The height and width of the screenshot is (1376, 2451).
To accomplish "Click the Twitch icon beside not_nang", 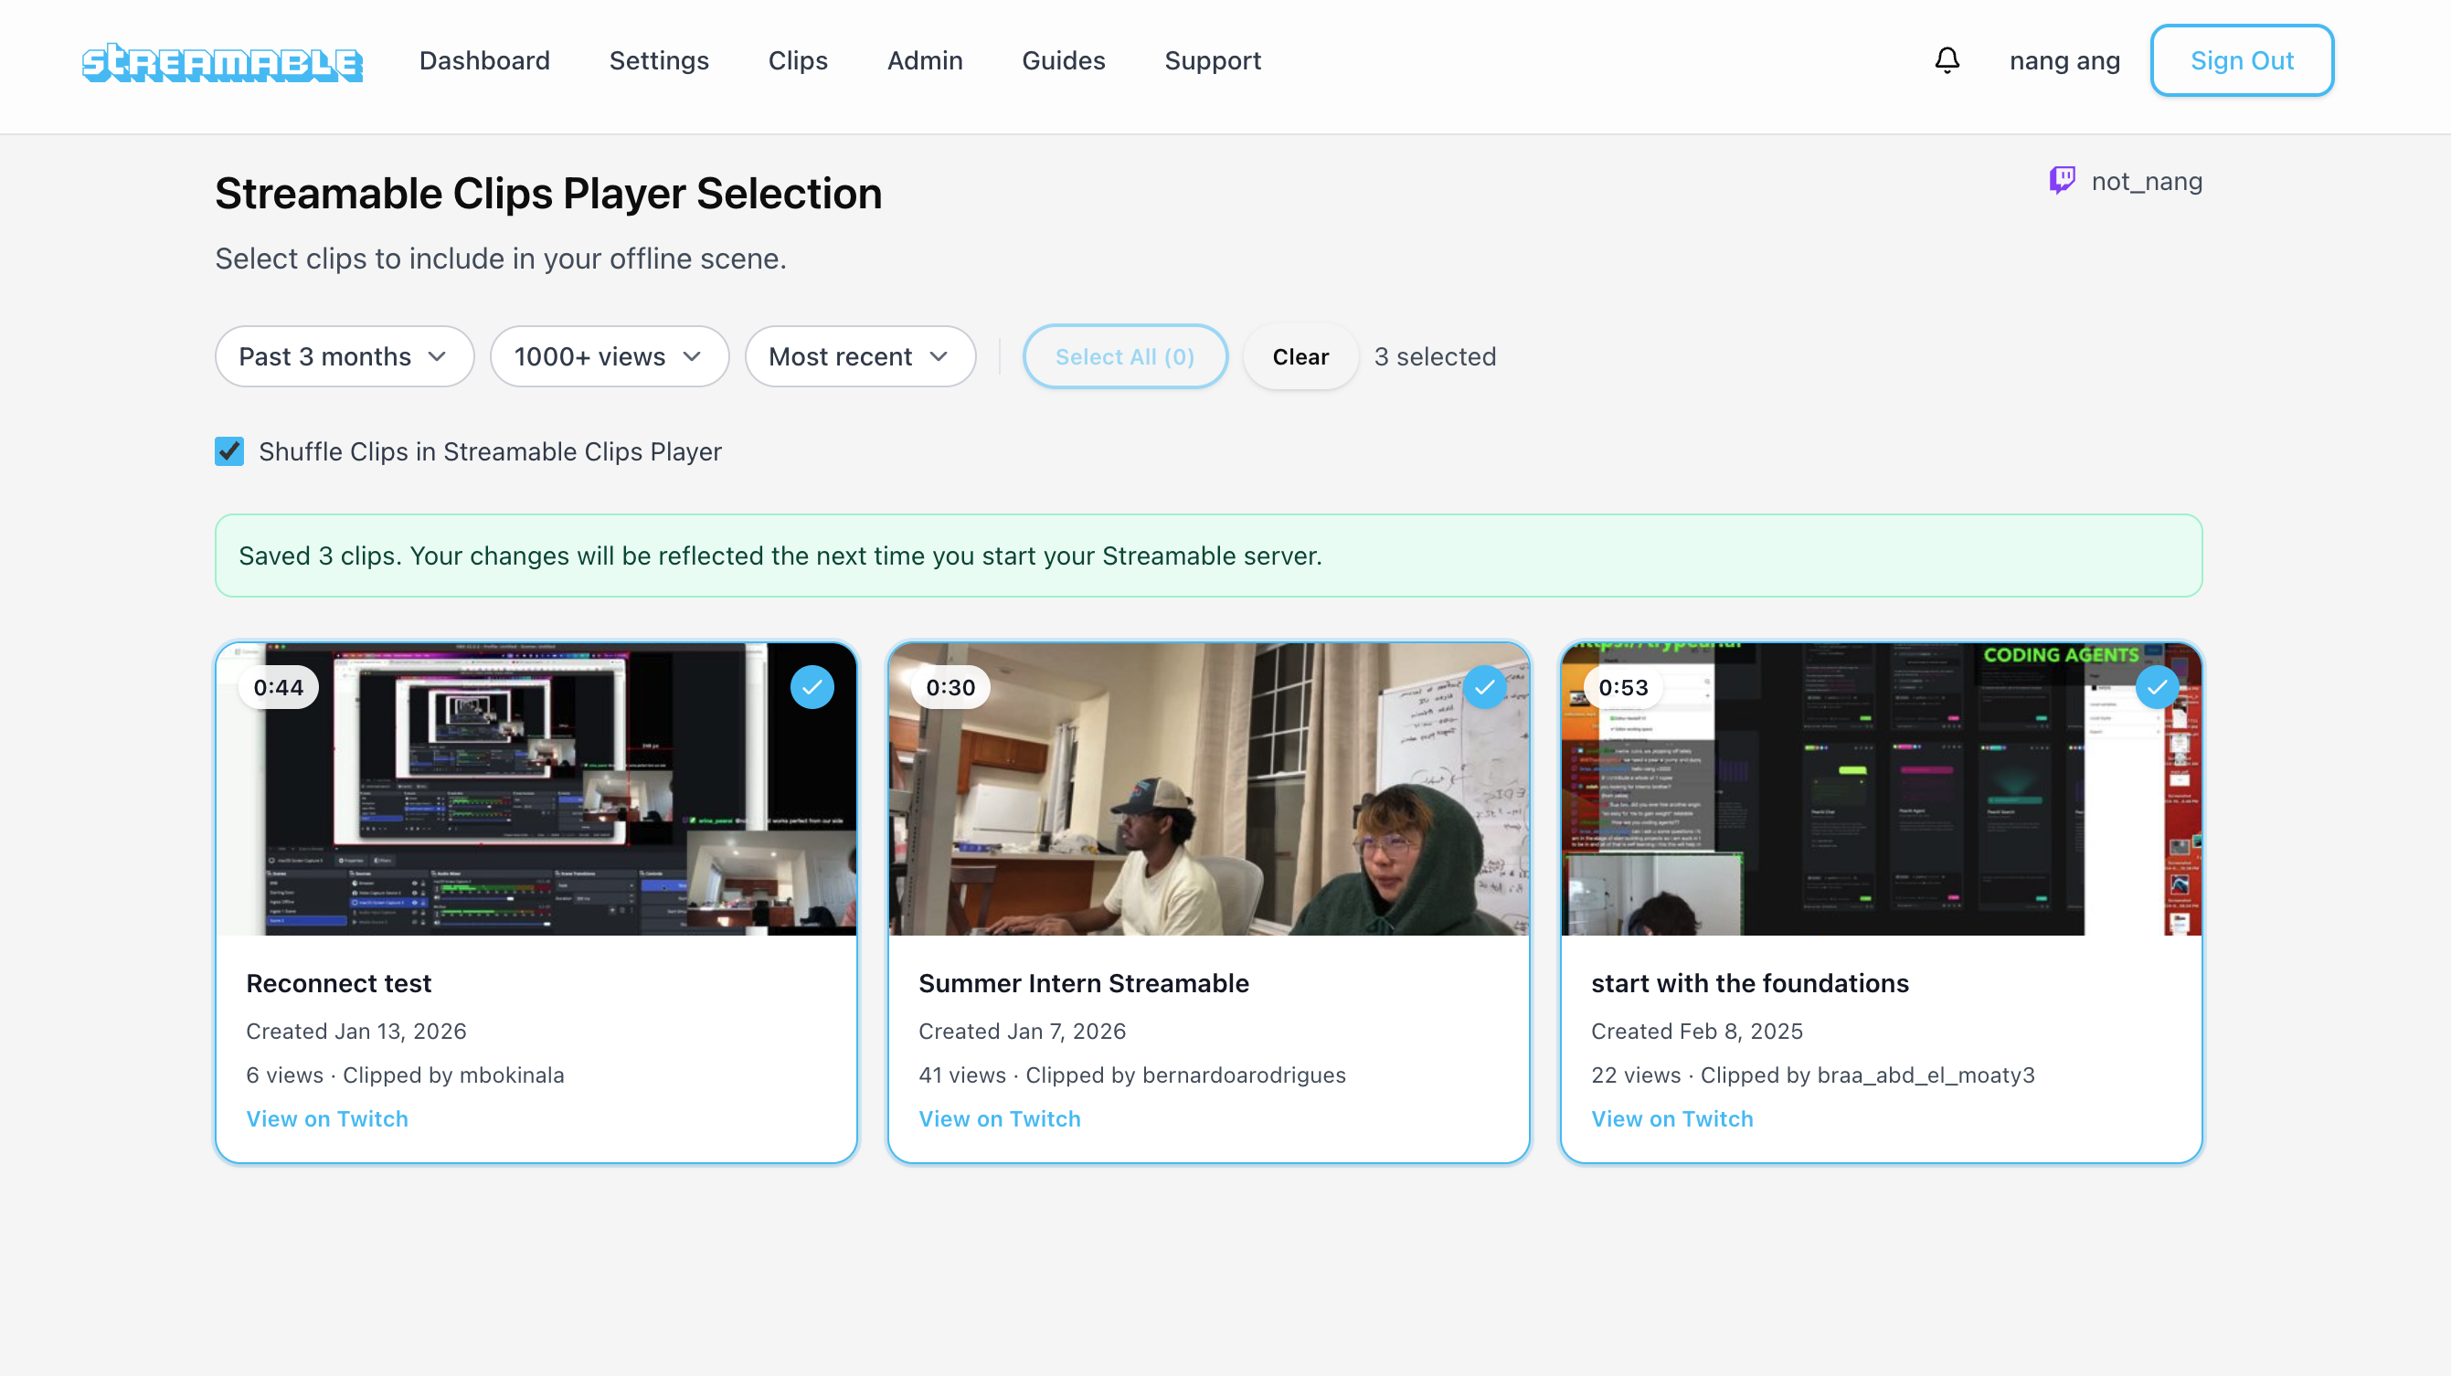I will pos(2062,181).
